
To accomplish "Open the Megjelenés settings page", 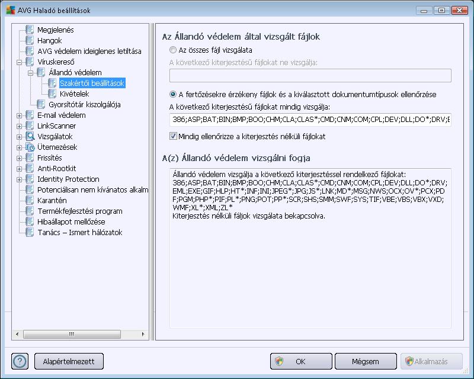I will (x=55, y=30).
